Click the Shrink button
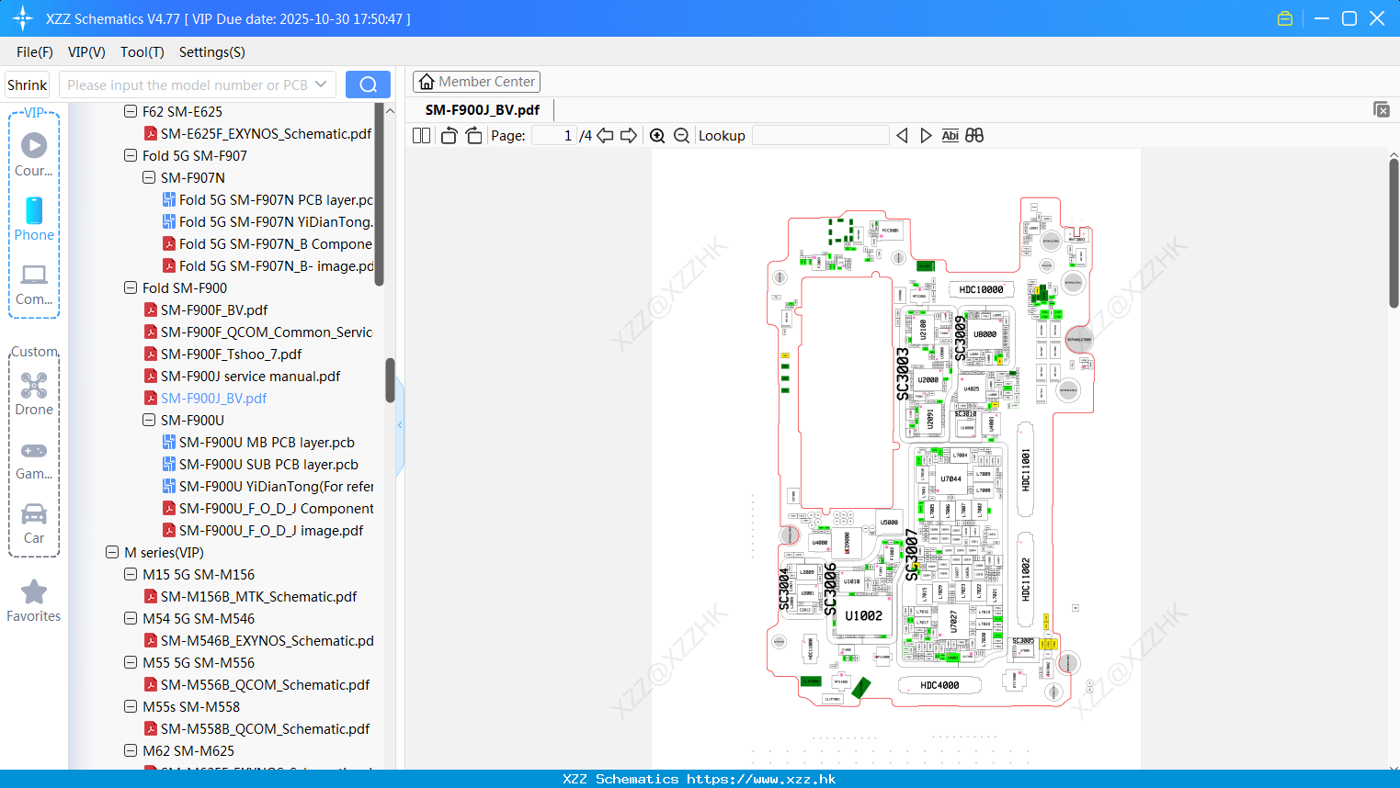The height and width of the screenshot is (788, 1400). 28,84
